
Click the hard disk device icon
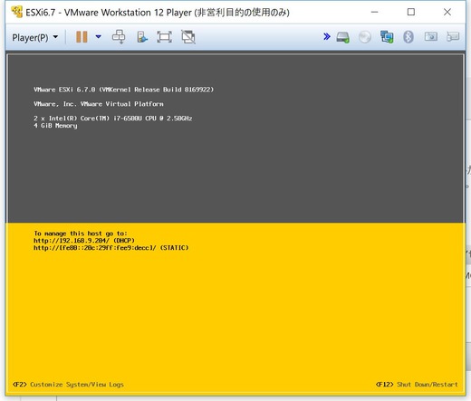coord(343,37)
